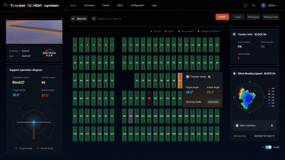Click the Automatic working mode button

click(213, 102)
